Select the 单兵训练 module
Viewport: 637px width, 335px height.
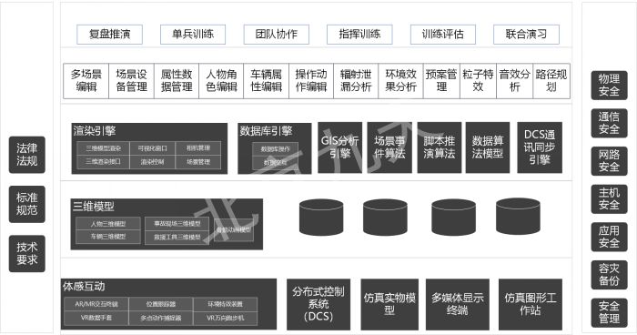tap(193, 35)
